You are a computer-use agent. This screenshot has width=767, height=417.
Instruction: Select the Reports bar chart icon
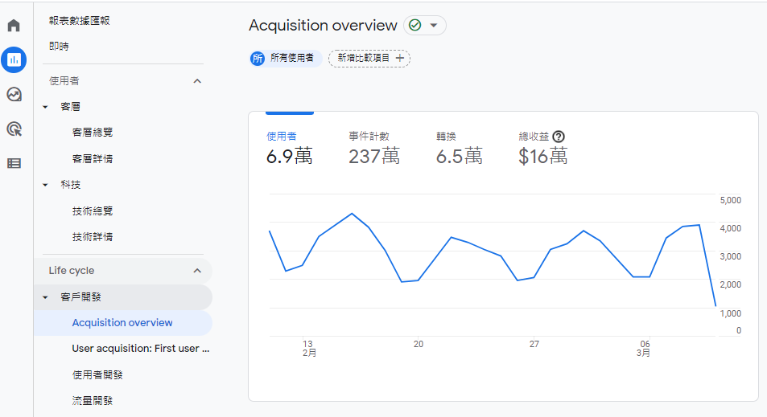(14, 60)
